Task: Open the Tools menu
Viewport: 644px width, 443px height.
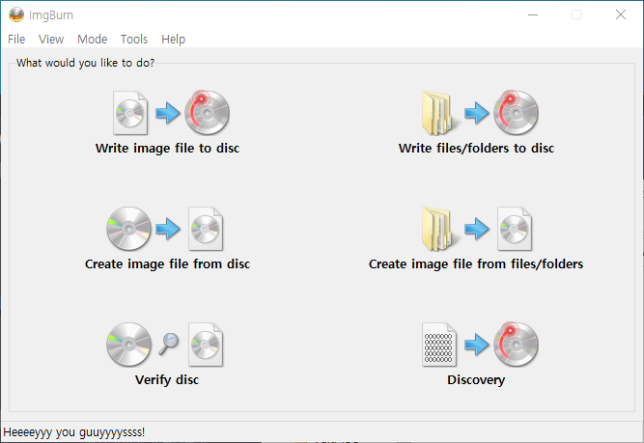Action: (x=134, y=40)
